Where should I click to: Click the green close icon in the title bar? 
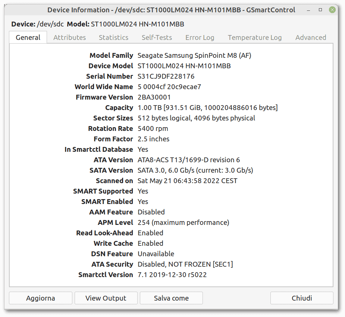point(332,10)
